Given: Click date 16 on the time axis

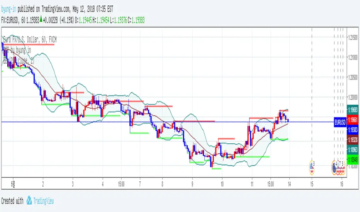Looking at the screenshot, I should (x=342, y=185).
